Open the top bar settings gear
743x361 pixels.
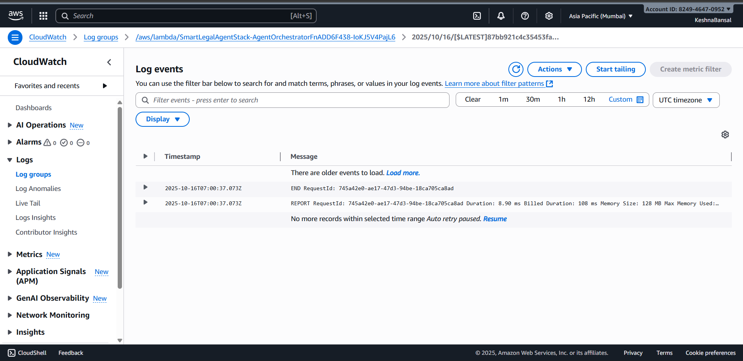coord(549,16)
